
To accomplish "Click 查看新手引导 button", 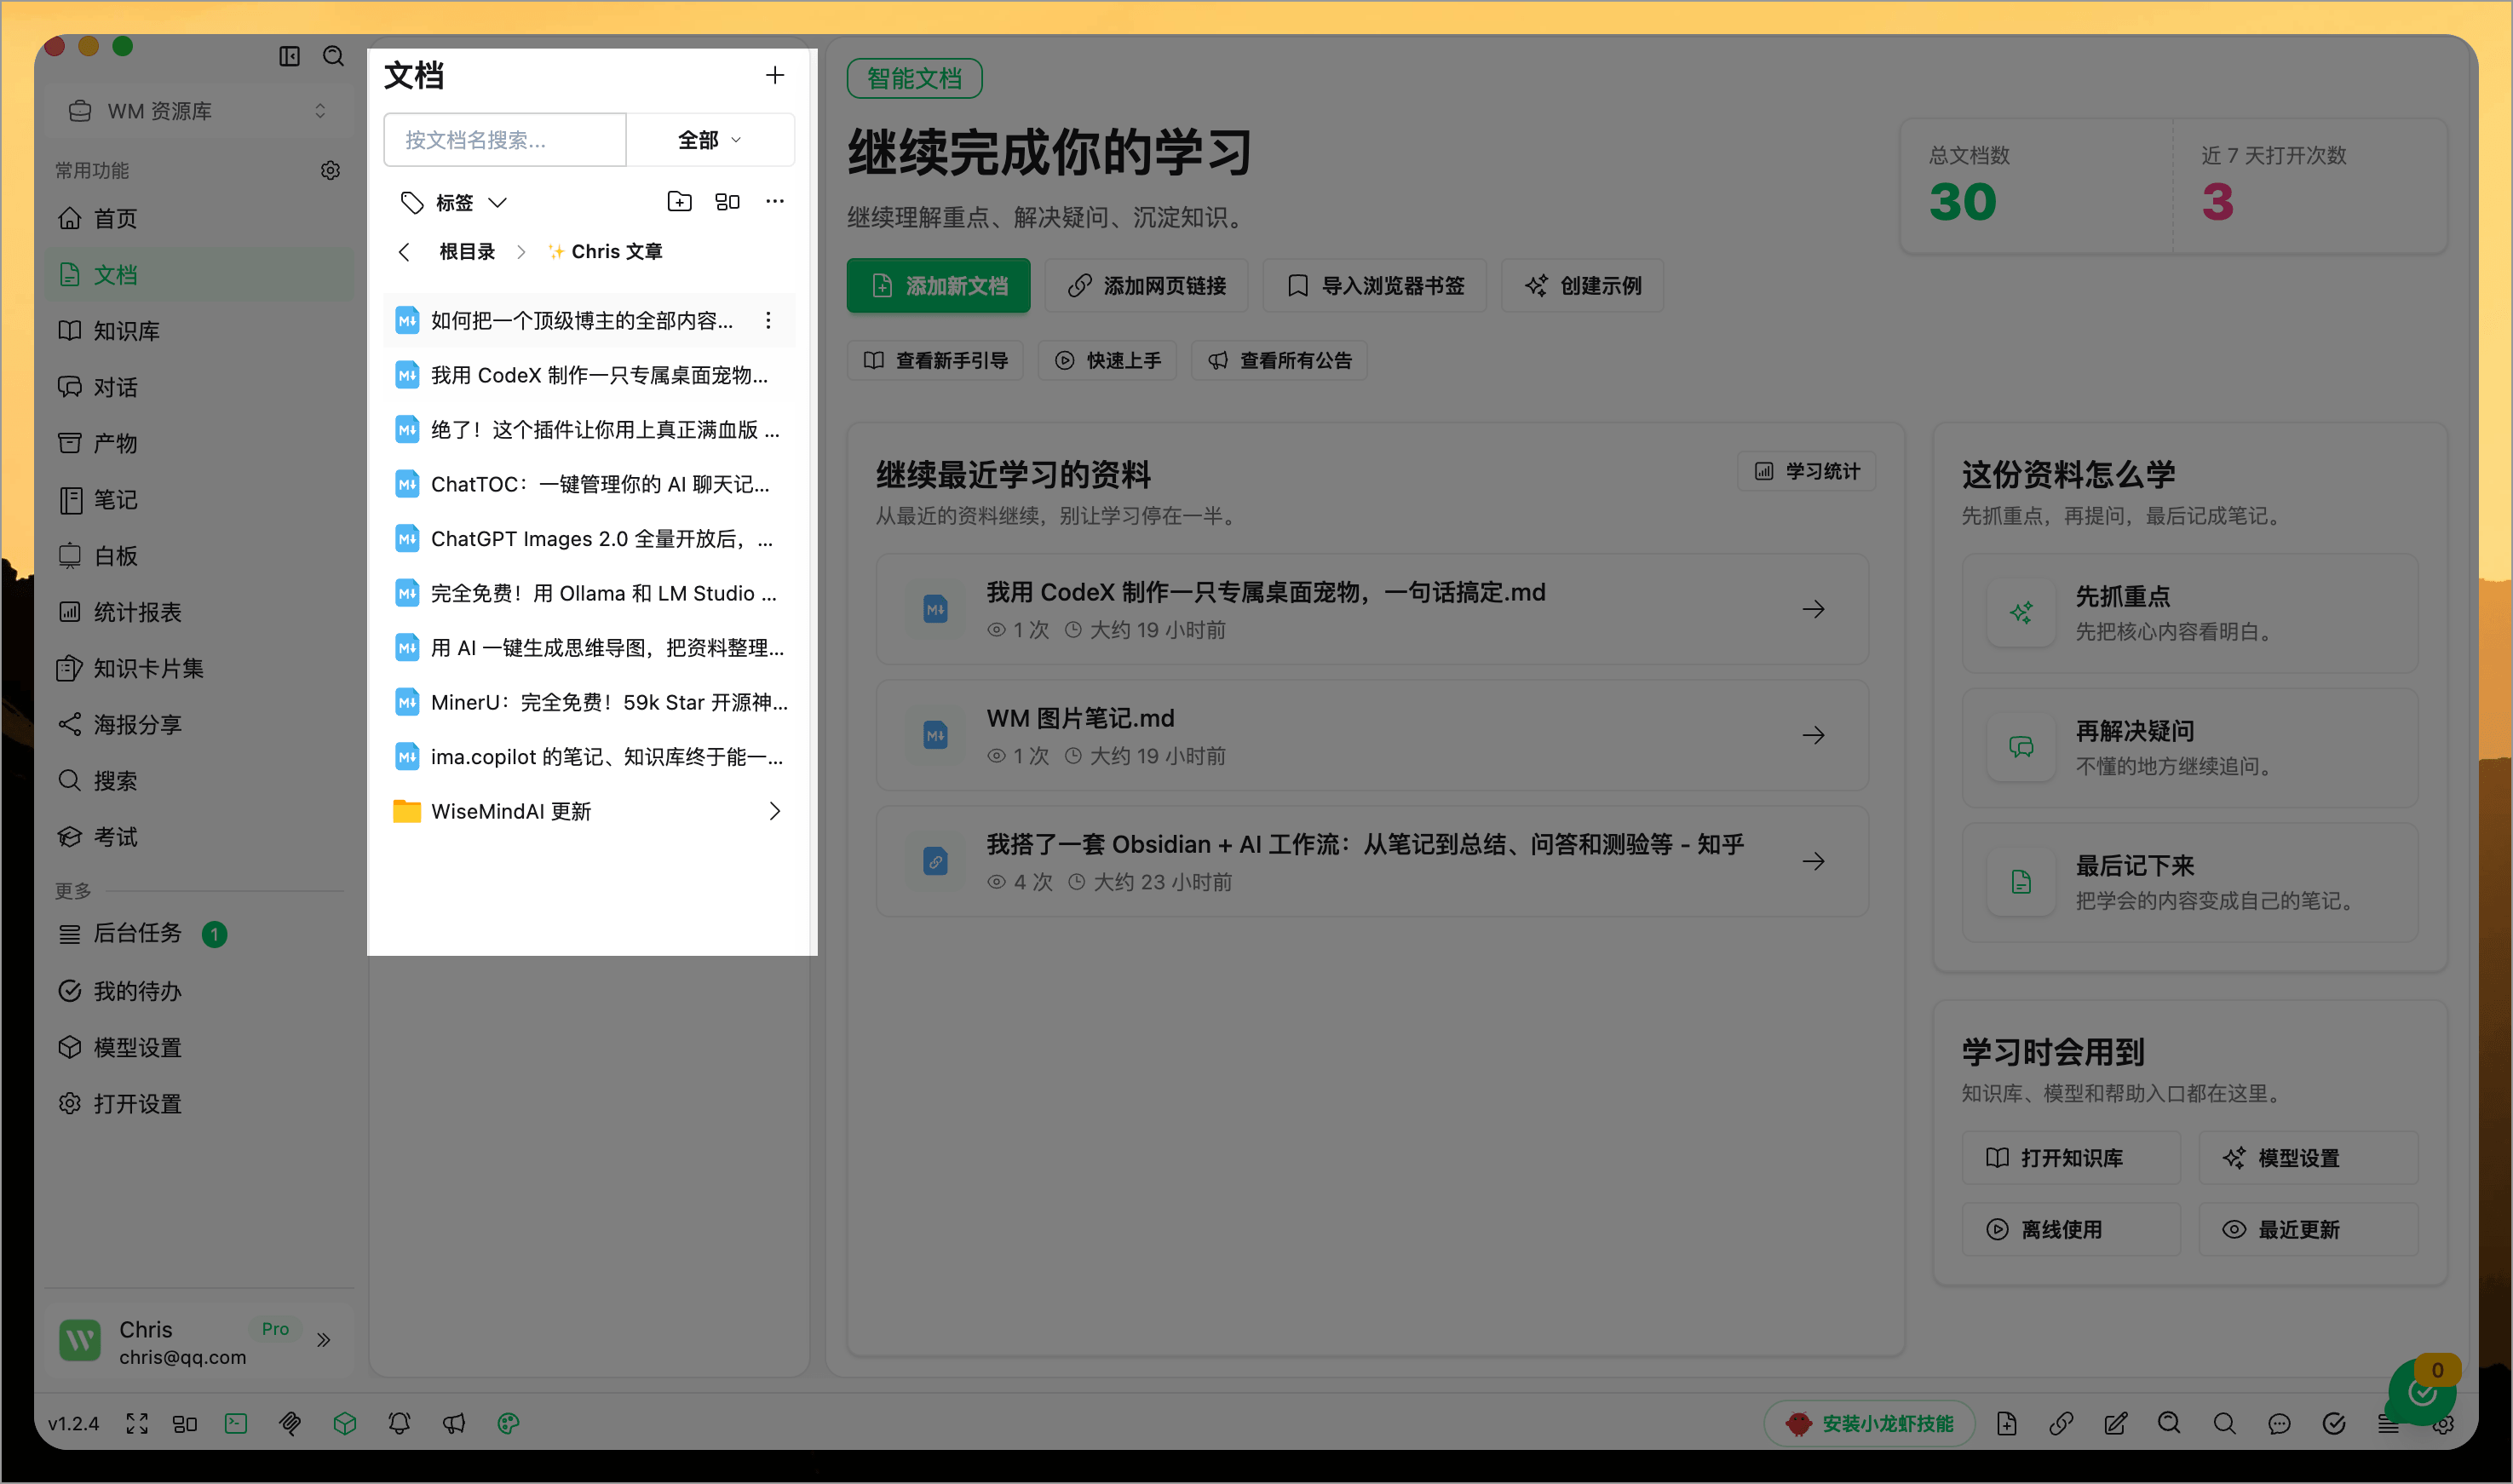I will [935, 360].
